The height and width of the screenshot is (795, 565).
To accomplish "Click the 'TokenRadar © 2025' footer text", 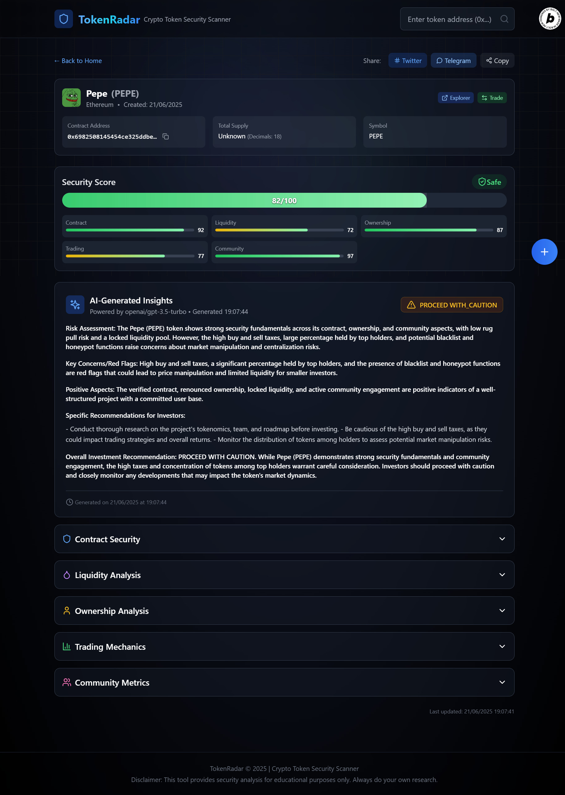I will pos(238,768).
